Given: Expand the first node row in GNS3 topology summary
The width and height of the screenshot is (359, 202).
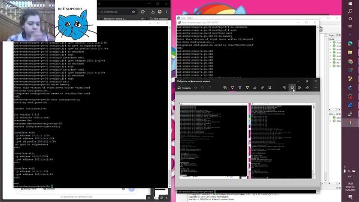Looking at the screenshot, I should click(x=330, y=43).
